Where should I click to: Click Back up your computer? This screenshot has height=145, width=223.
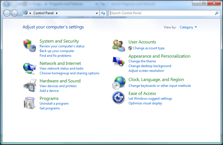coord(57,51)
